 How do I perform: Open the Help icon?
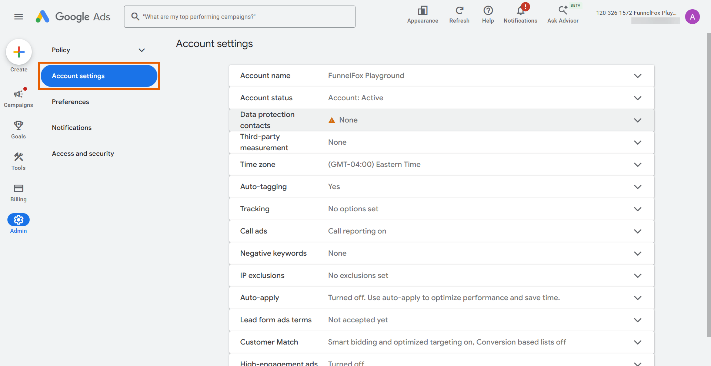pos(488,10)
